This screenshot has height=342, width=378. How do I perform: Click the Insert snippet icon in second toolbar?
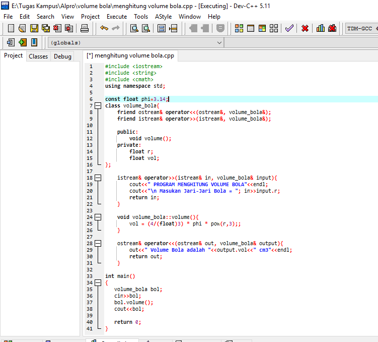pyautogui.click(x=11, y=42)
